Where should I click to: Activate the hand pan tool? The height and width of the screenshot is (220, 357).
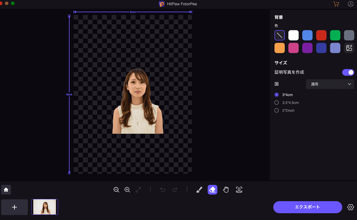pyautogui.click(x=226, y=190)
